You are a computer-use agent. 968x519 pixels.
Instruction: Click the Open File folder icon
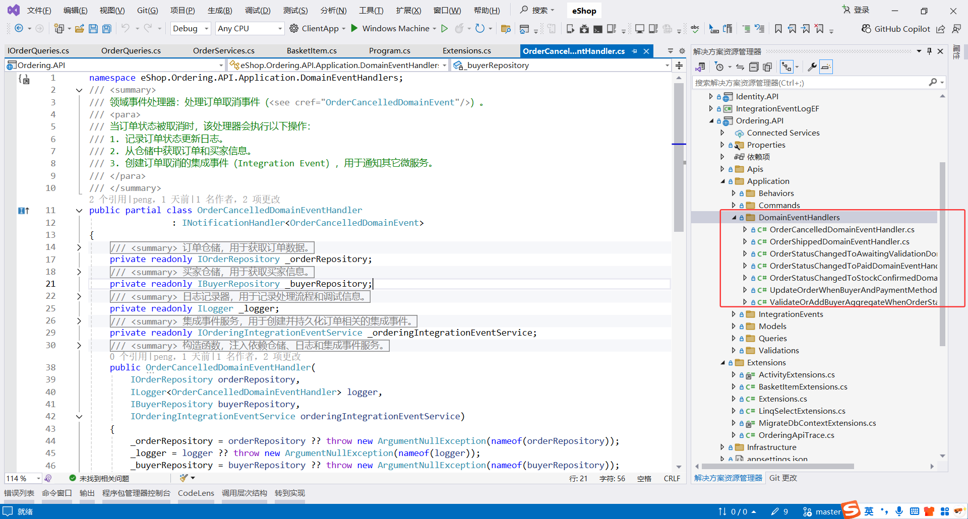tap(79, 29)
